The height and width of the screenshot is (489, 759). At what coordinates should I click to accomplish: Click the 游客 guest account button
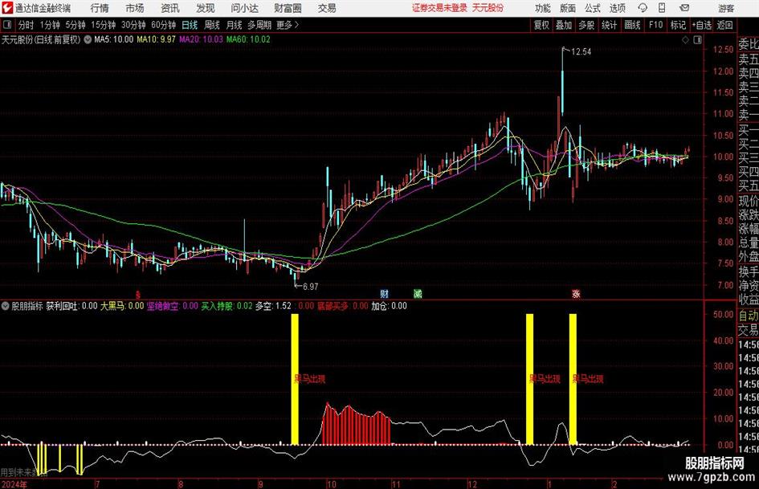point(726,8)
